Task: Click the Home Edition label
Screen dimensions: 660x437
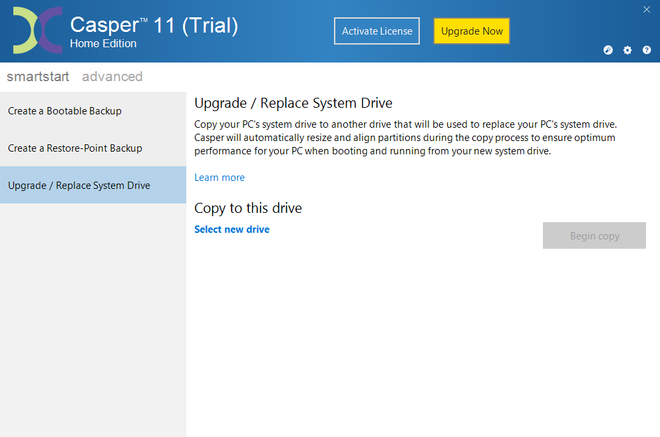Action: 103,43
